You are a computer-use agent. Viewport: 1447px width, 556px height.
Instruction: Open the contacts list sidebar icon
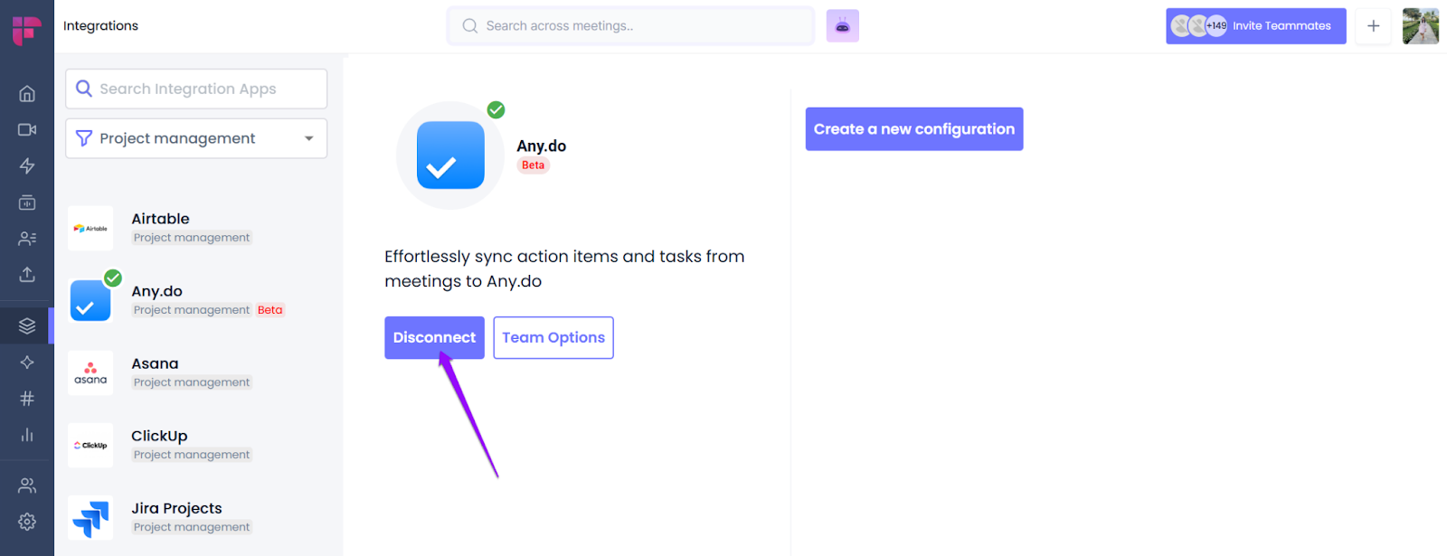(x=27, y=239)
